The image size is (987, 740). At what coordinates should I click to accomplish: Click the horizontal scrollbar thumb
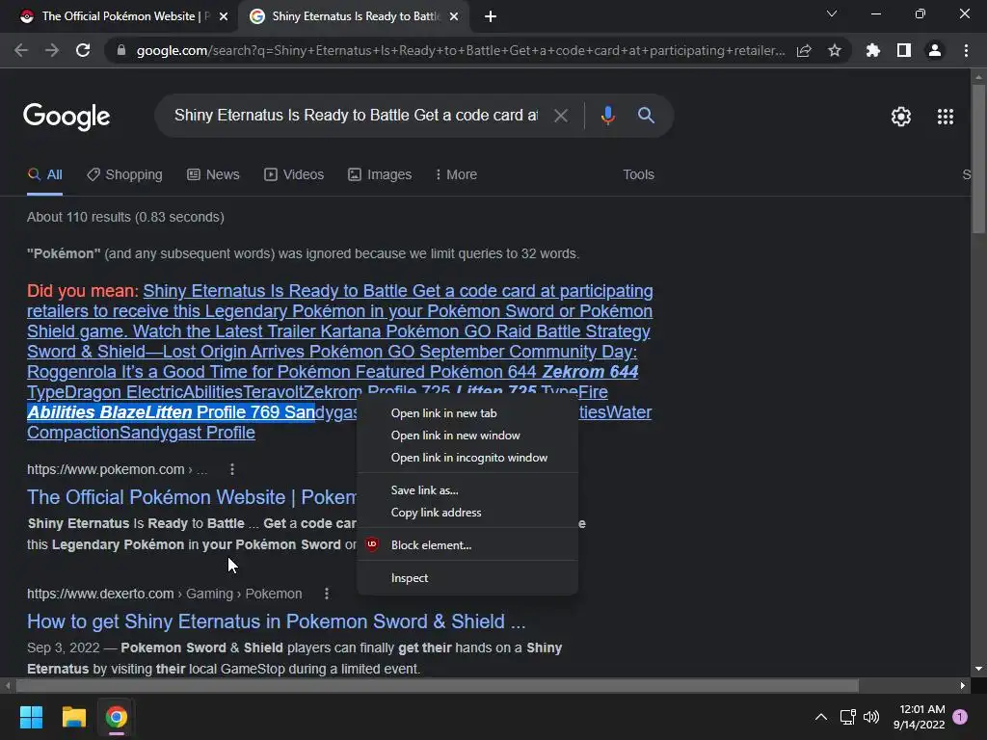point(437,685)
